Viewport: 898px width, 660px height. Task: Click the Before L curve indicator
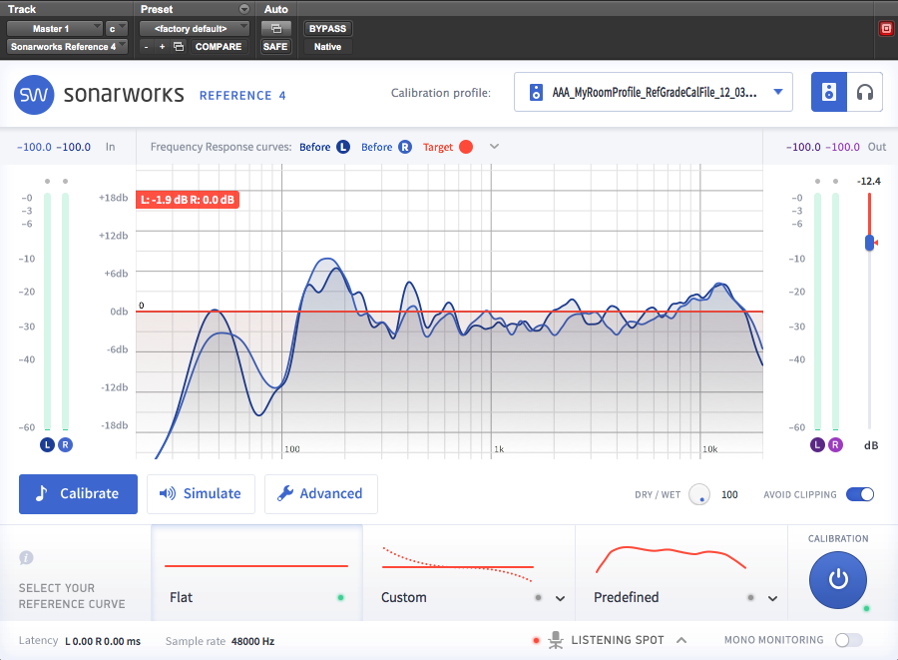point(343,147)
